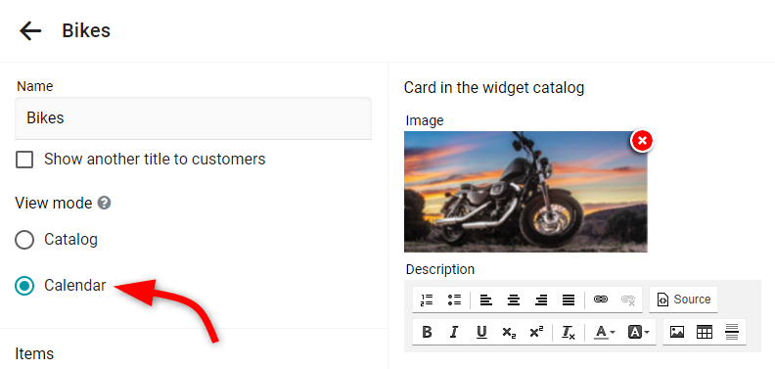Open the text color dropdown

[x=604, y=333]
